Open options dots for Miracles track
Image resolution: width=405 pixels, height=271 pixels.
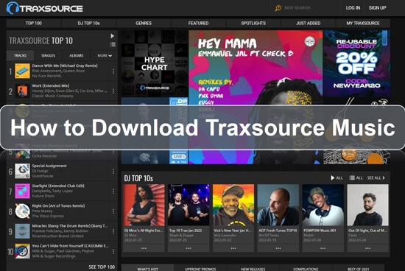113,231
